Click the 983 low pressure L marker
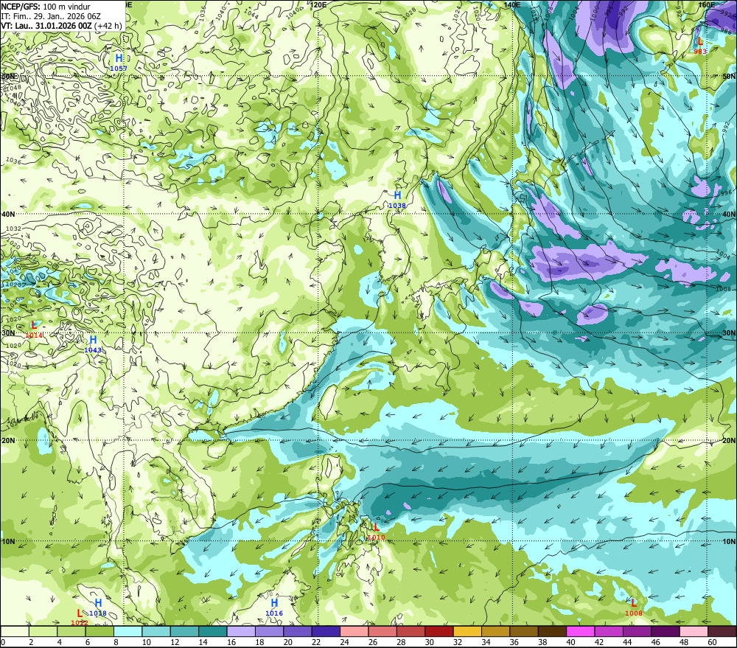737x648 pixels. pyautogui.click(x=700, y=41)
